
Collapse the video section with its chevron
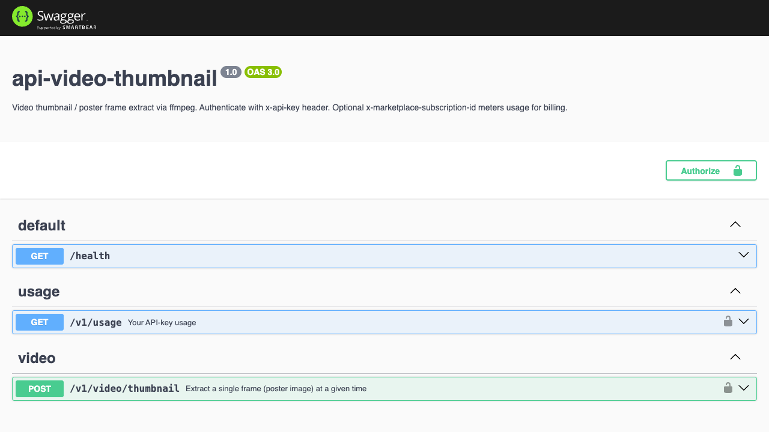tap(735, 356)
